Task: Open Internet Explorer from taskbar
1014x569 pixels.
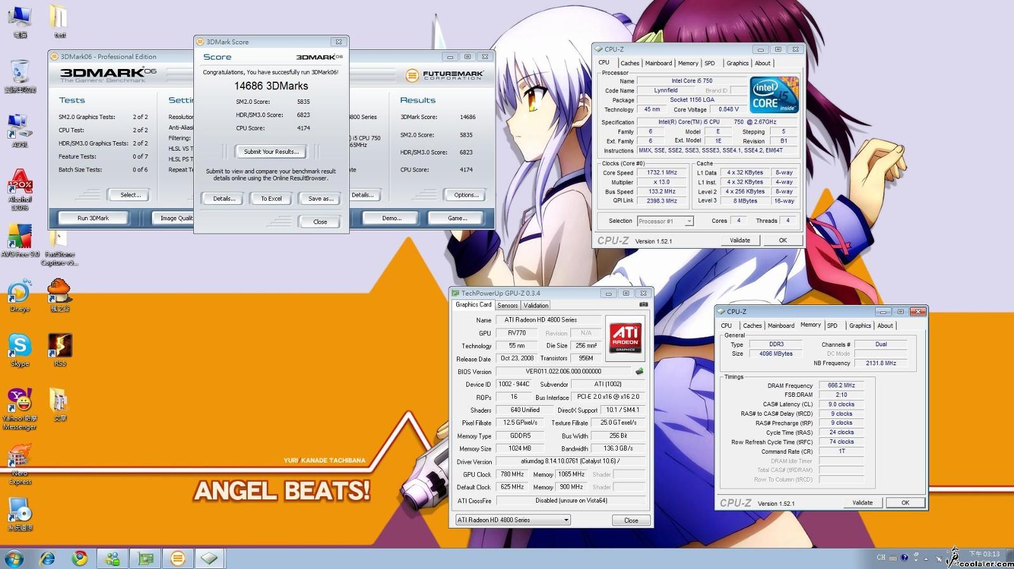Action: [48, 558]
